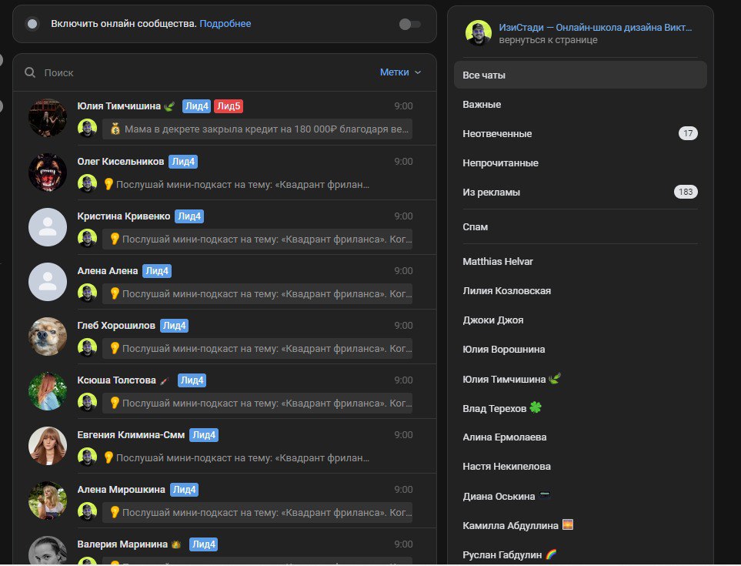The image size is (741, 566).
Task: Open Настя Некипелова in sidebar
Action: pyautogui.click(x=580, y=467)
